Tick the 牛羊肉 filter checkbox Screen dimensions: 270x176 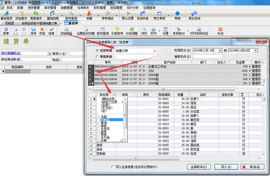(98, 129)
